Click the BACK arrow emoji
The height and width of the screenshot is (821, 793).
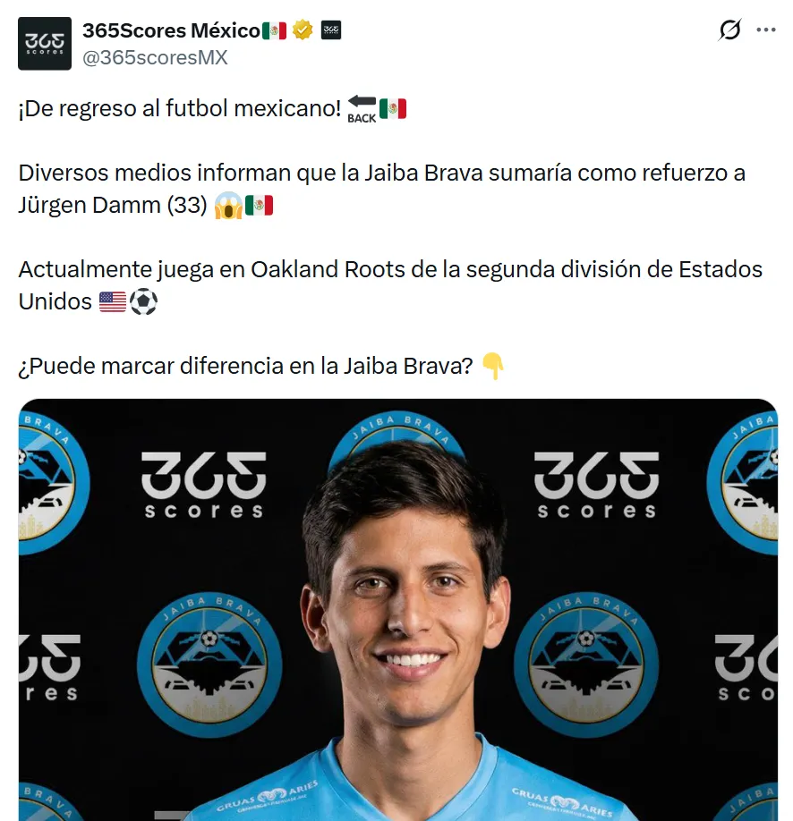pos(362,109)
